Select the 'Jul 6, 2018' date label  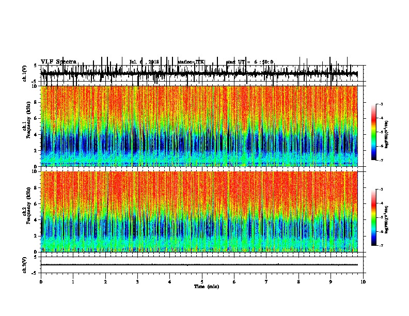[x=144, y=62]
